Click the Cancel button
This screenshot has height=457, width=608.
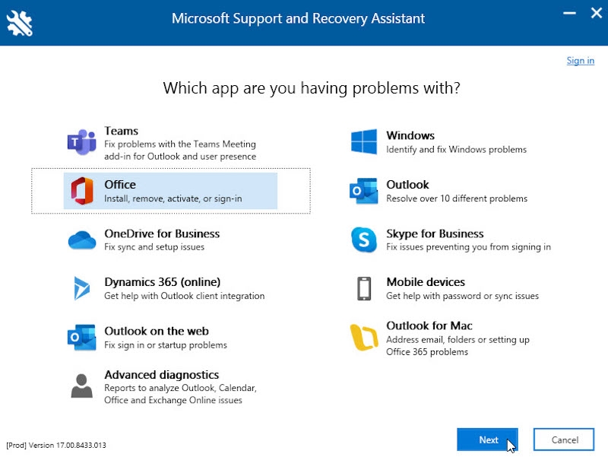point(563,440)
